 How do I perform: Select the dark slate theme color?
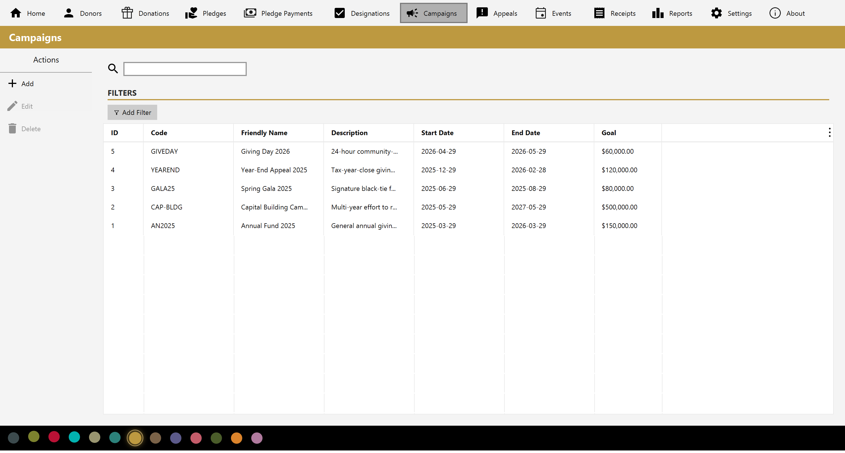[x=14, y=438]
